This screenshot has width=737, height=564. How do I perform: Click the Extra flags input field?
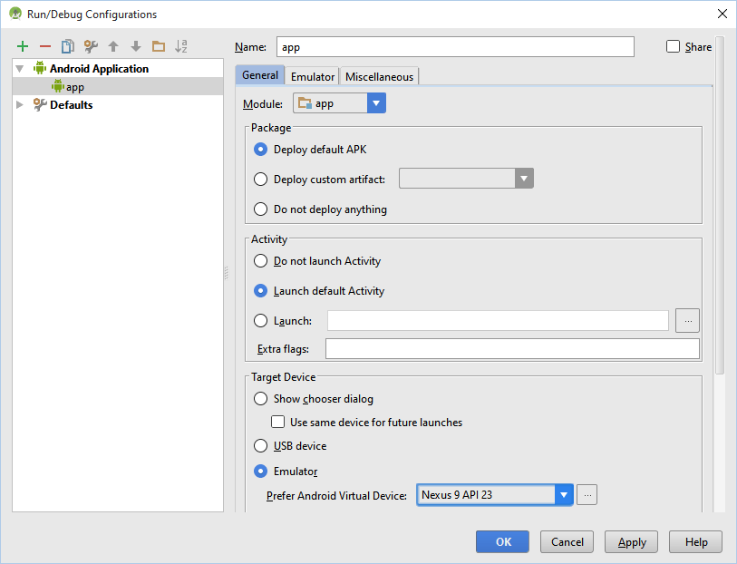point(512,349)
